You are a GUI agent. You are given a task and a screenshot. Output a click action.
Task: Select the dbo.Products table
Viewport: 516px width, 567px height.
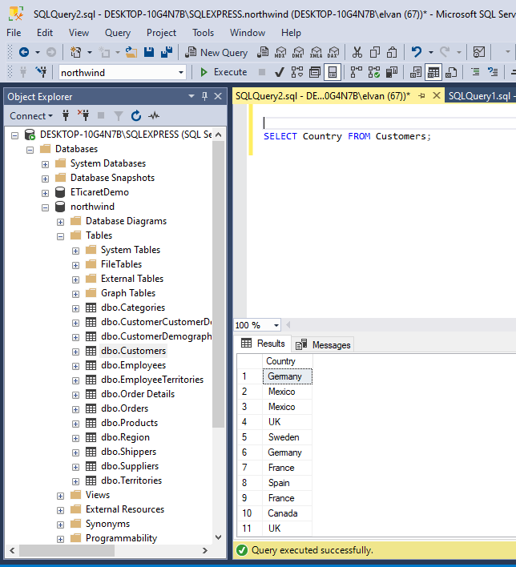(x=129, y=423)
